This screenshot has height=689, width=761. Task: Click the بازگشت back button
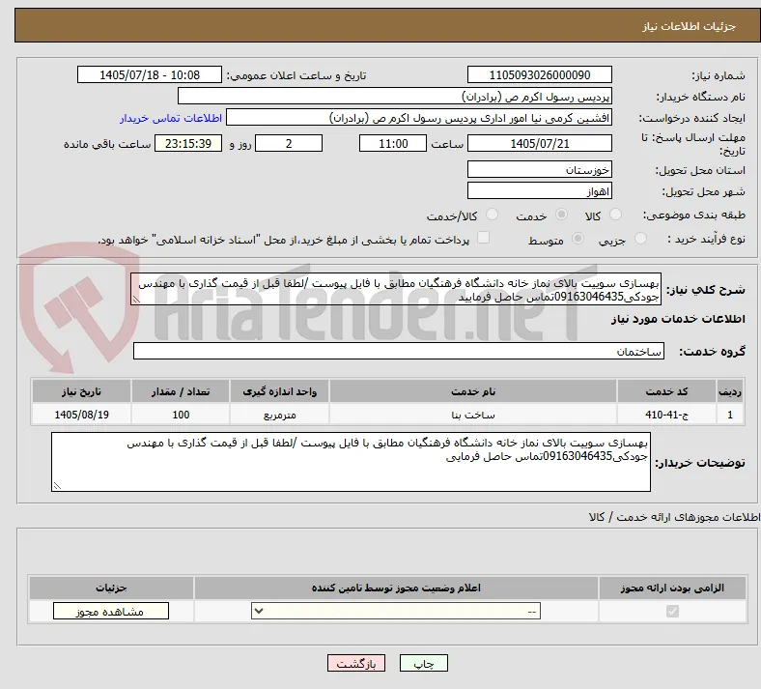point(356,663)
